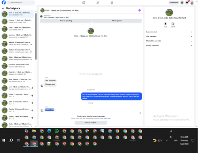Open Saul conversation in the list
Screen dimensions: 198x153
coord(17,88)
